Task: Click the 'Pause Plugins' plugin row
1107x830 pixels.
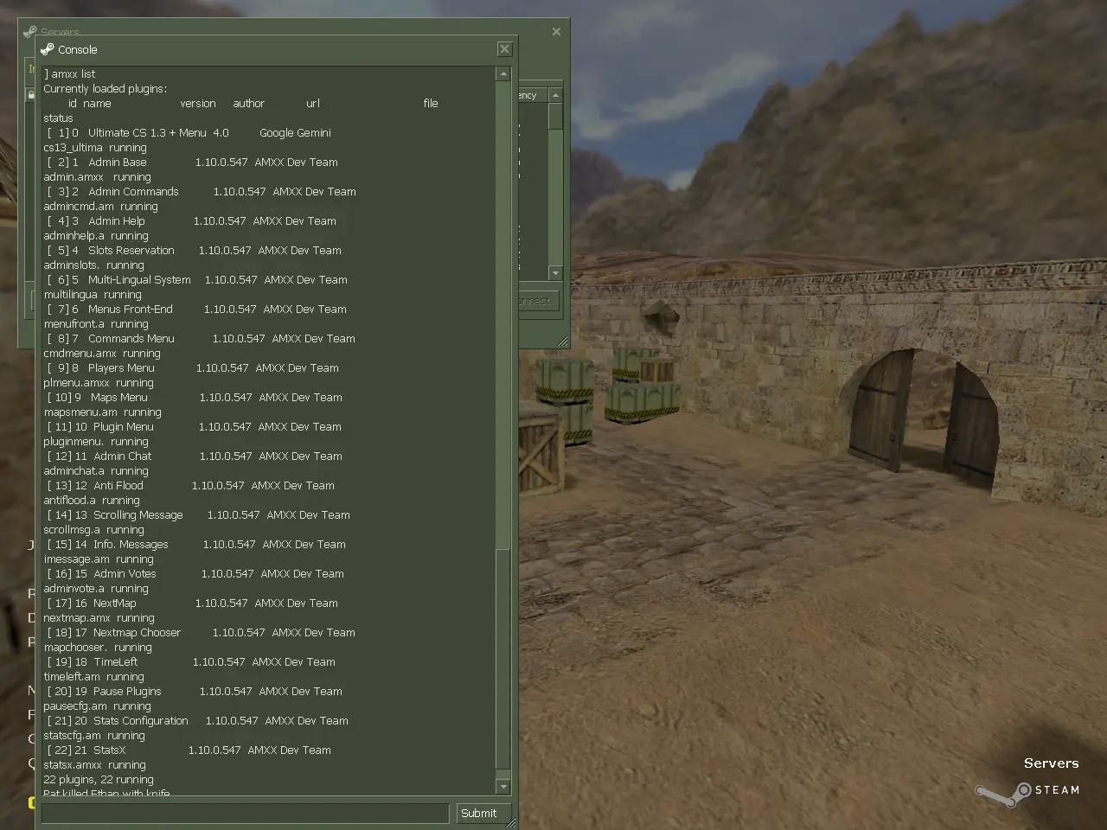Action: point(195,692)
